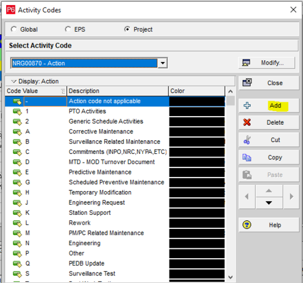The height and width of the screenshot is (283, 303).
Task: Move code up with the up arrow
Action: [269, 191]
